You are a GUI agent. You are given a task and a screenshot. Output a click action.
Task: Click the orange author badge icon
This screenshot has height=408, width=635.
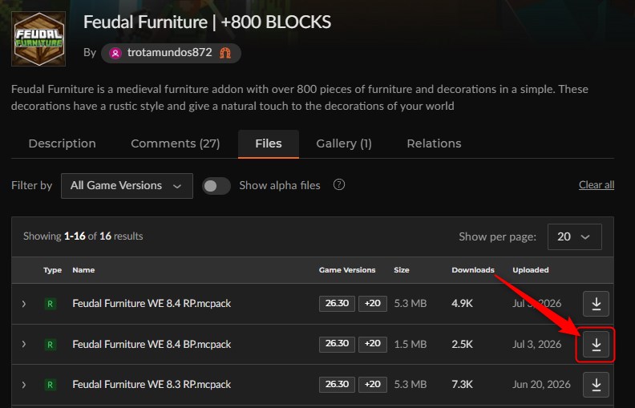click(x=225, y=53)
